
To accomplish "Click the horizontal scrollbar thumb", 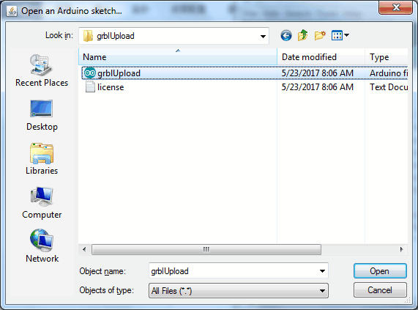I will click(206, 249).
